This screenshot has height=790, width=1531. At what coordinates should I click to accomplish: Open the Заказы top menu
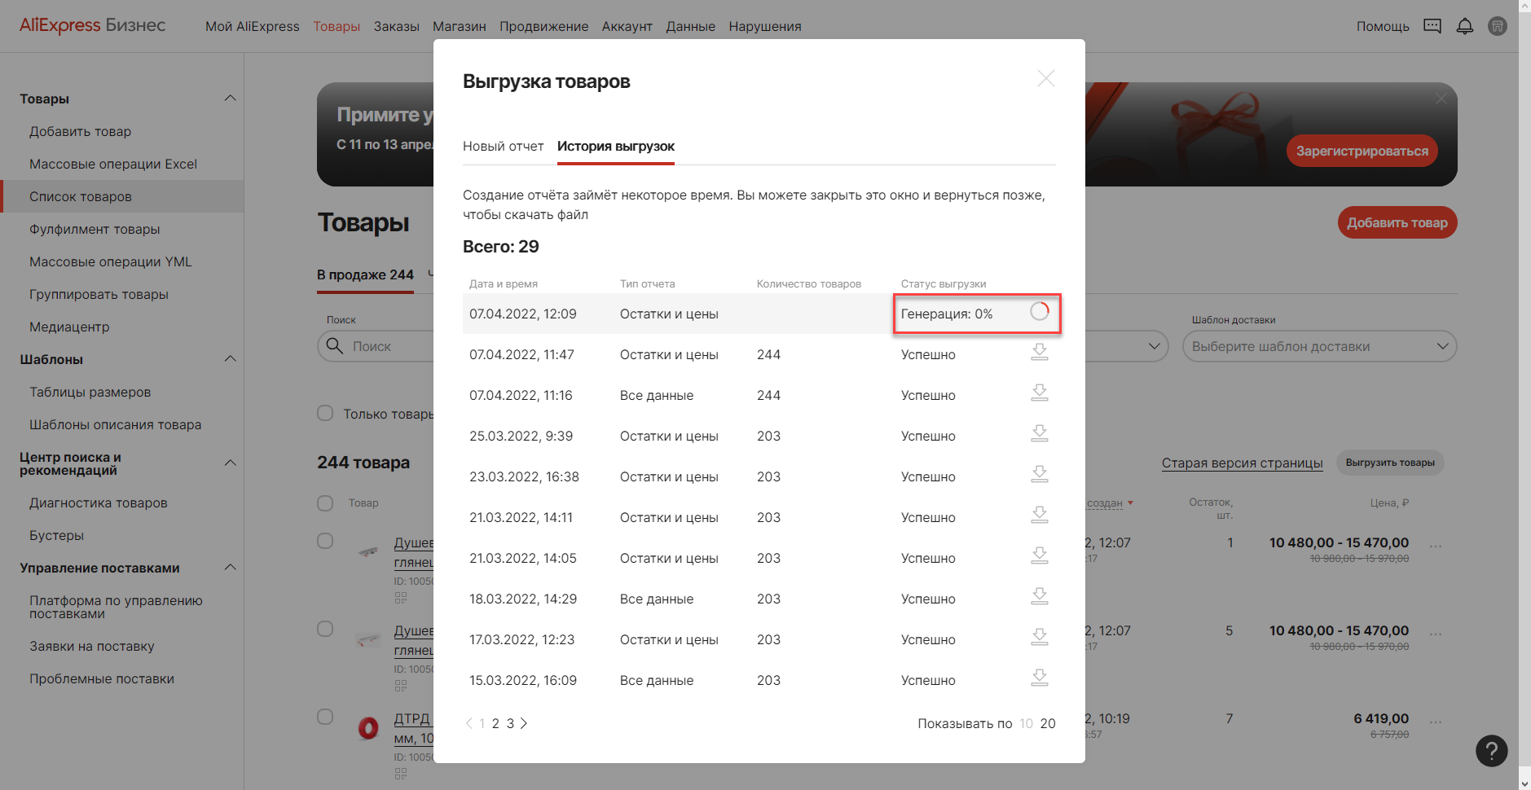point(397,26)
